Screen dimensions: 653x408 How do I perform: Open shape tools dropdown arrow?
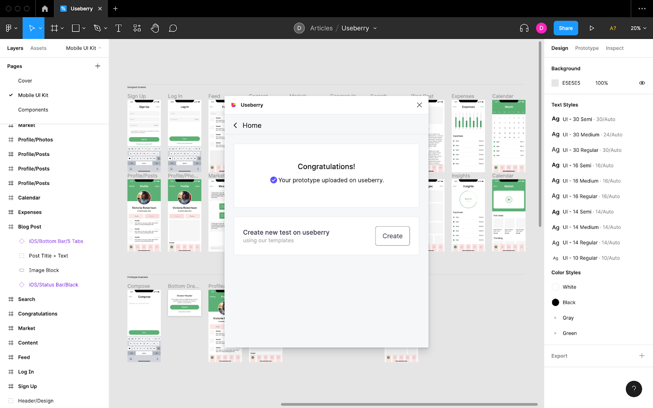(84, 28)
